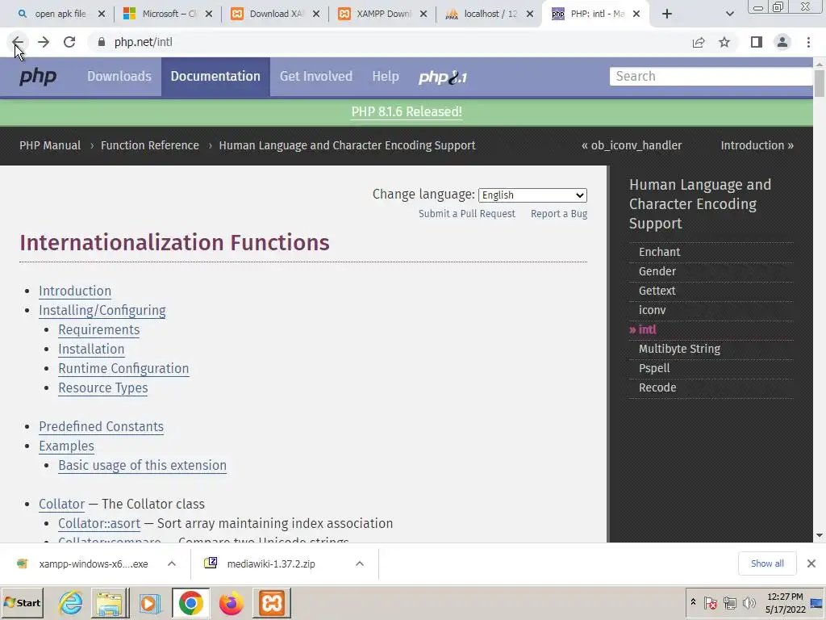
Task: Open the Installation link
Action: coord(91,349)
